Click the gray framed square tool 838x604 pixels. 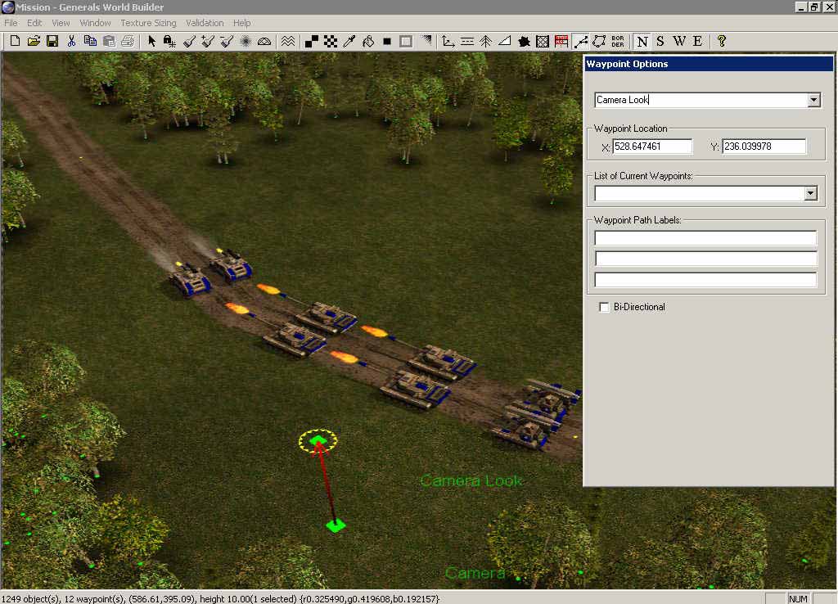[406, 41]
